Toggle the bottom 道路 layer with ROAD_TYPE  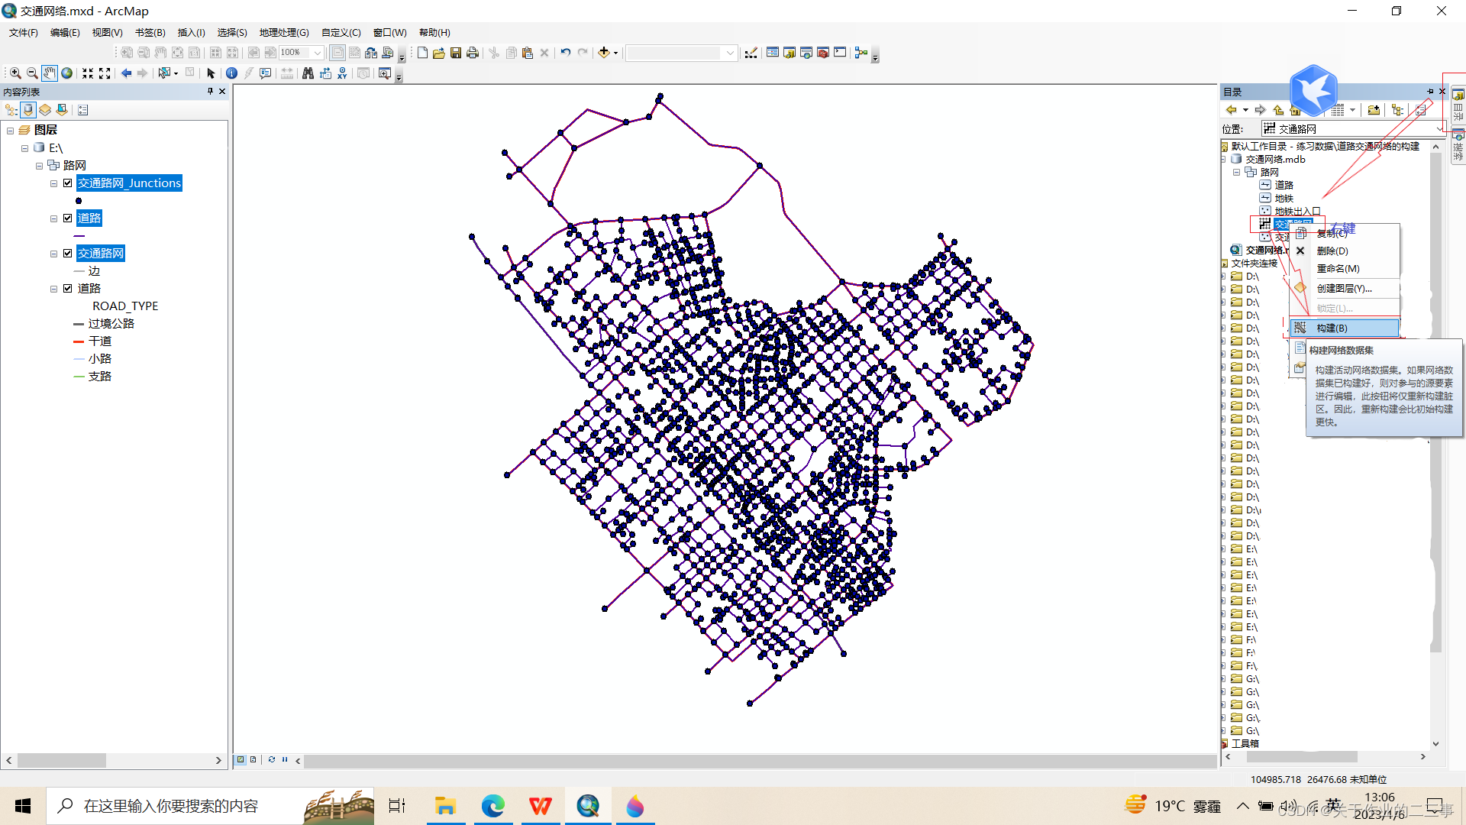(x=68, y=289)
